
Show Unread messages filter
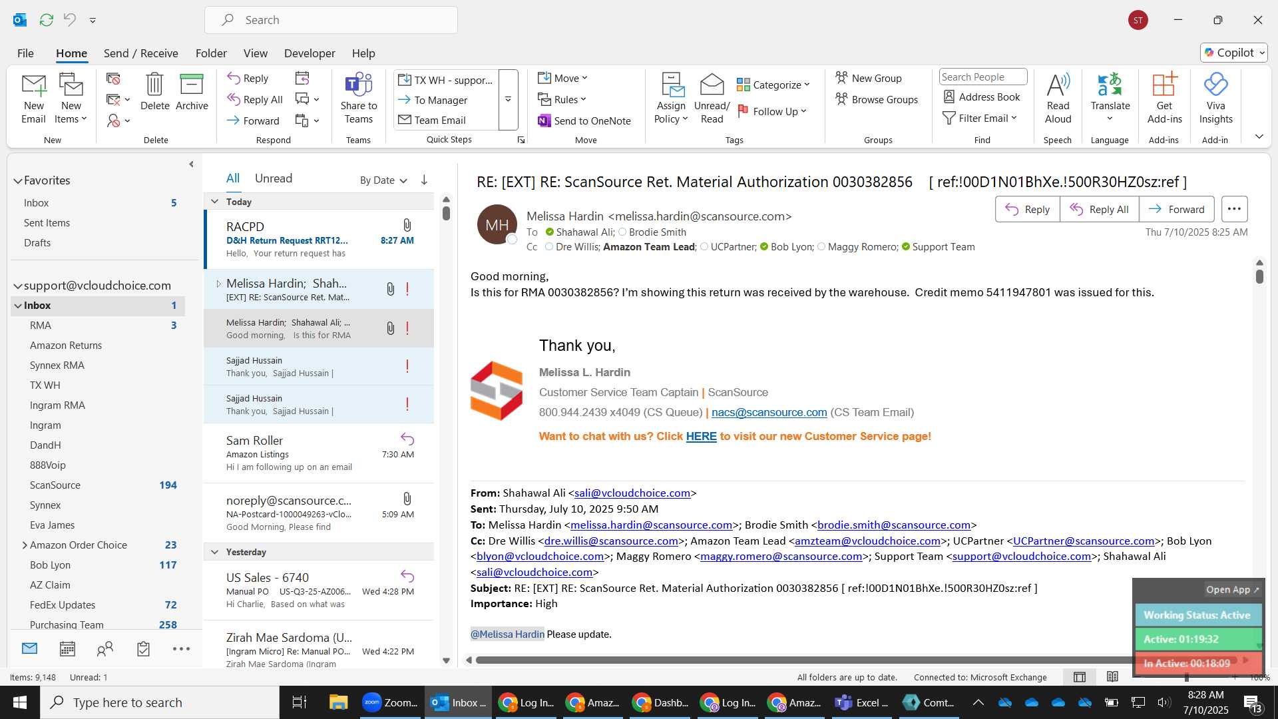pos(273,178)
